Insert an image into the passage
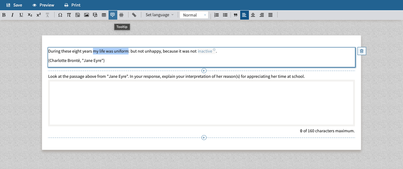403x169 pixels. tap(87, 15)
